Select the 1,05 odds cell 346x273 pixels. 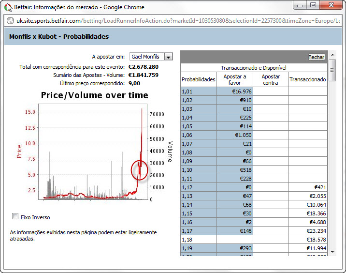(199, 126)
